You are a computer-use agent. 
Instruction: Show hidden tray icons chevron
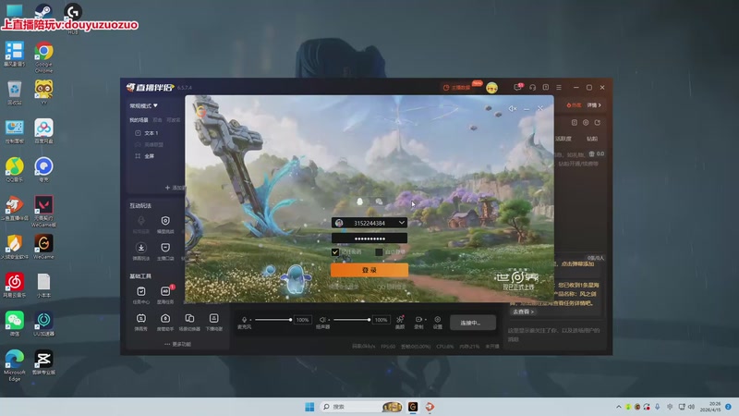pyautogui.click(x=618, y=407)
